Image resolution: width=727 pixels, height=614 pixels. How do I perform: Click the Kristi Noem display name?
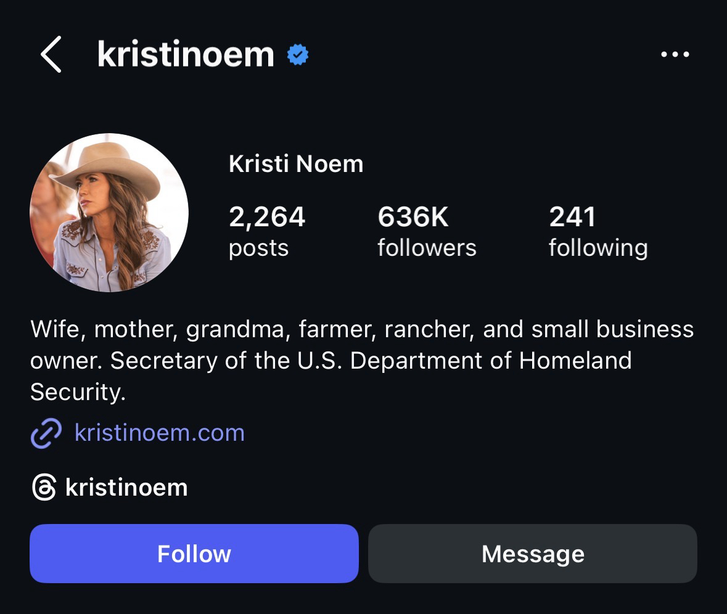click(x=296, y=164)
